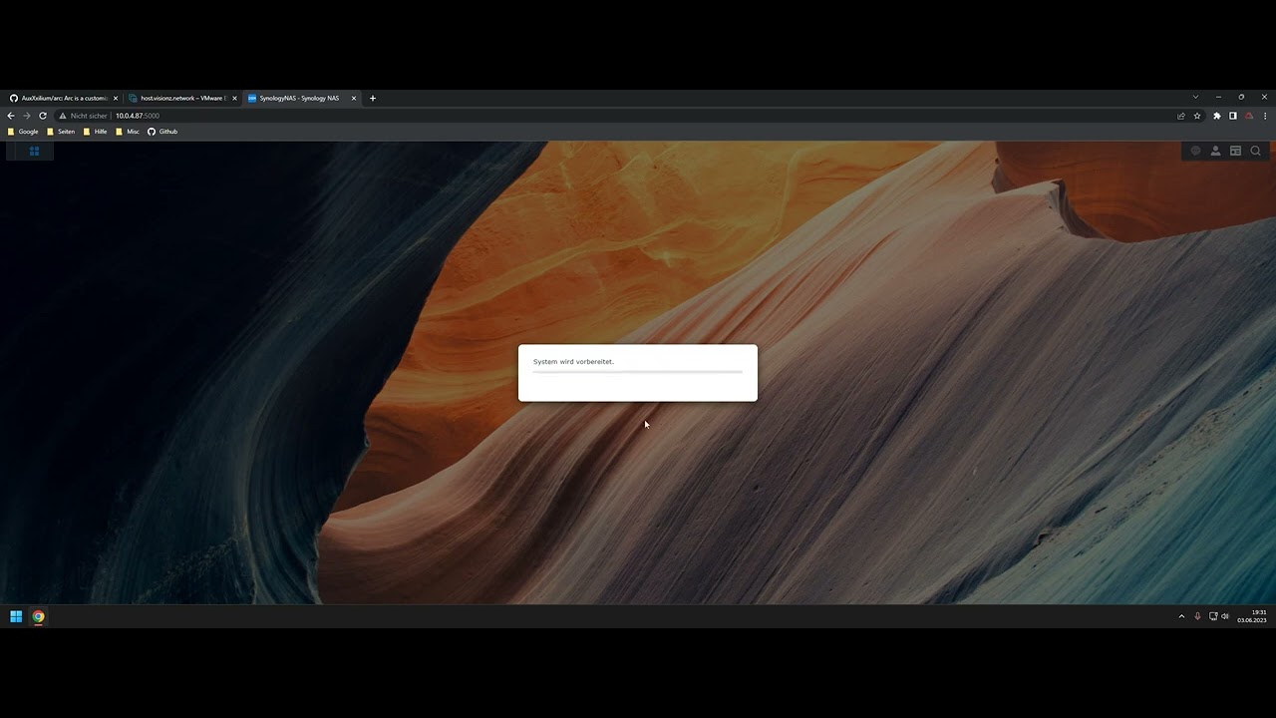Open the volume speaker tray icon
Screen dimensions: 1276x718
pyautogui.click(x=1225, y=616)
